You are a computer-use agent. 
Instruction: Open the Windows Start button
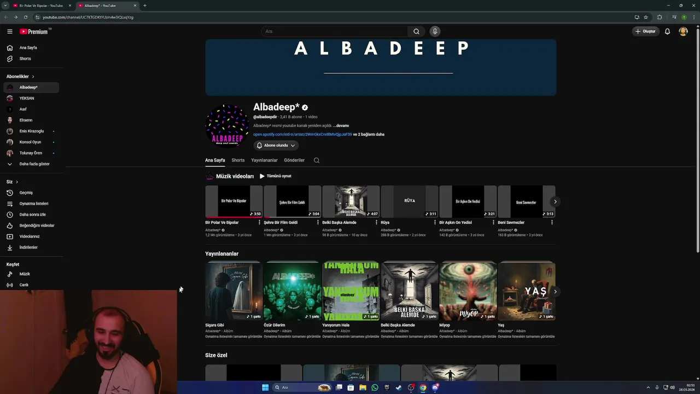tap(265, 387)
